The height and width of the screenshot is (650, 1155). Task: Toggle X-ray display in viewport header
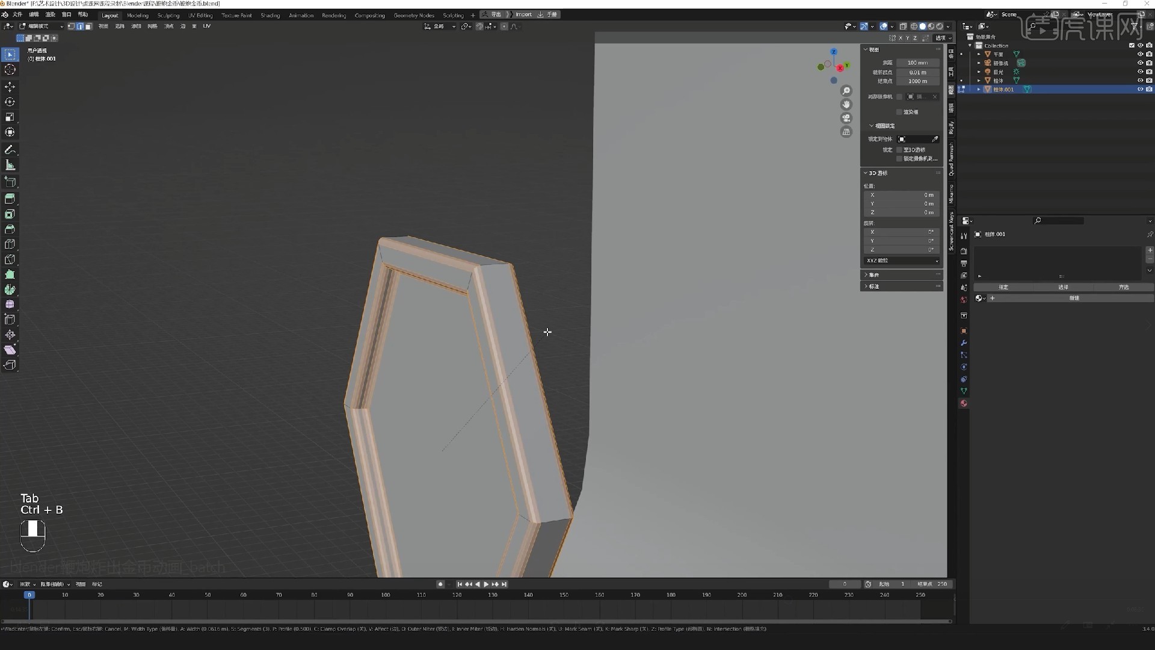pyautogui.click(x=903, y=26)
